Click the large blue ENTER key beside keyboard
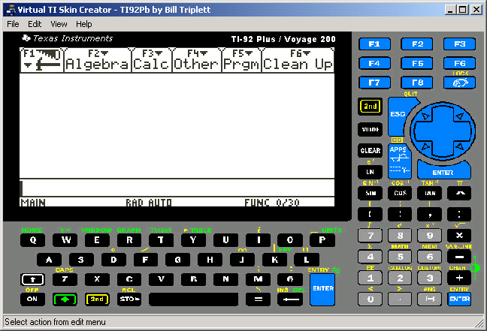The image size is (487, 331). pos(322,289)
